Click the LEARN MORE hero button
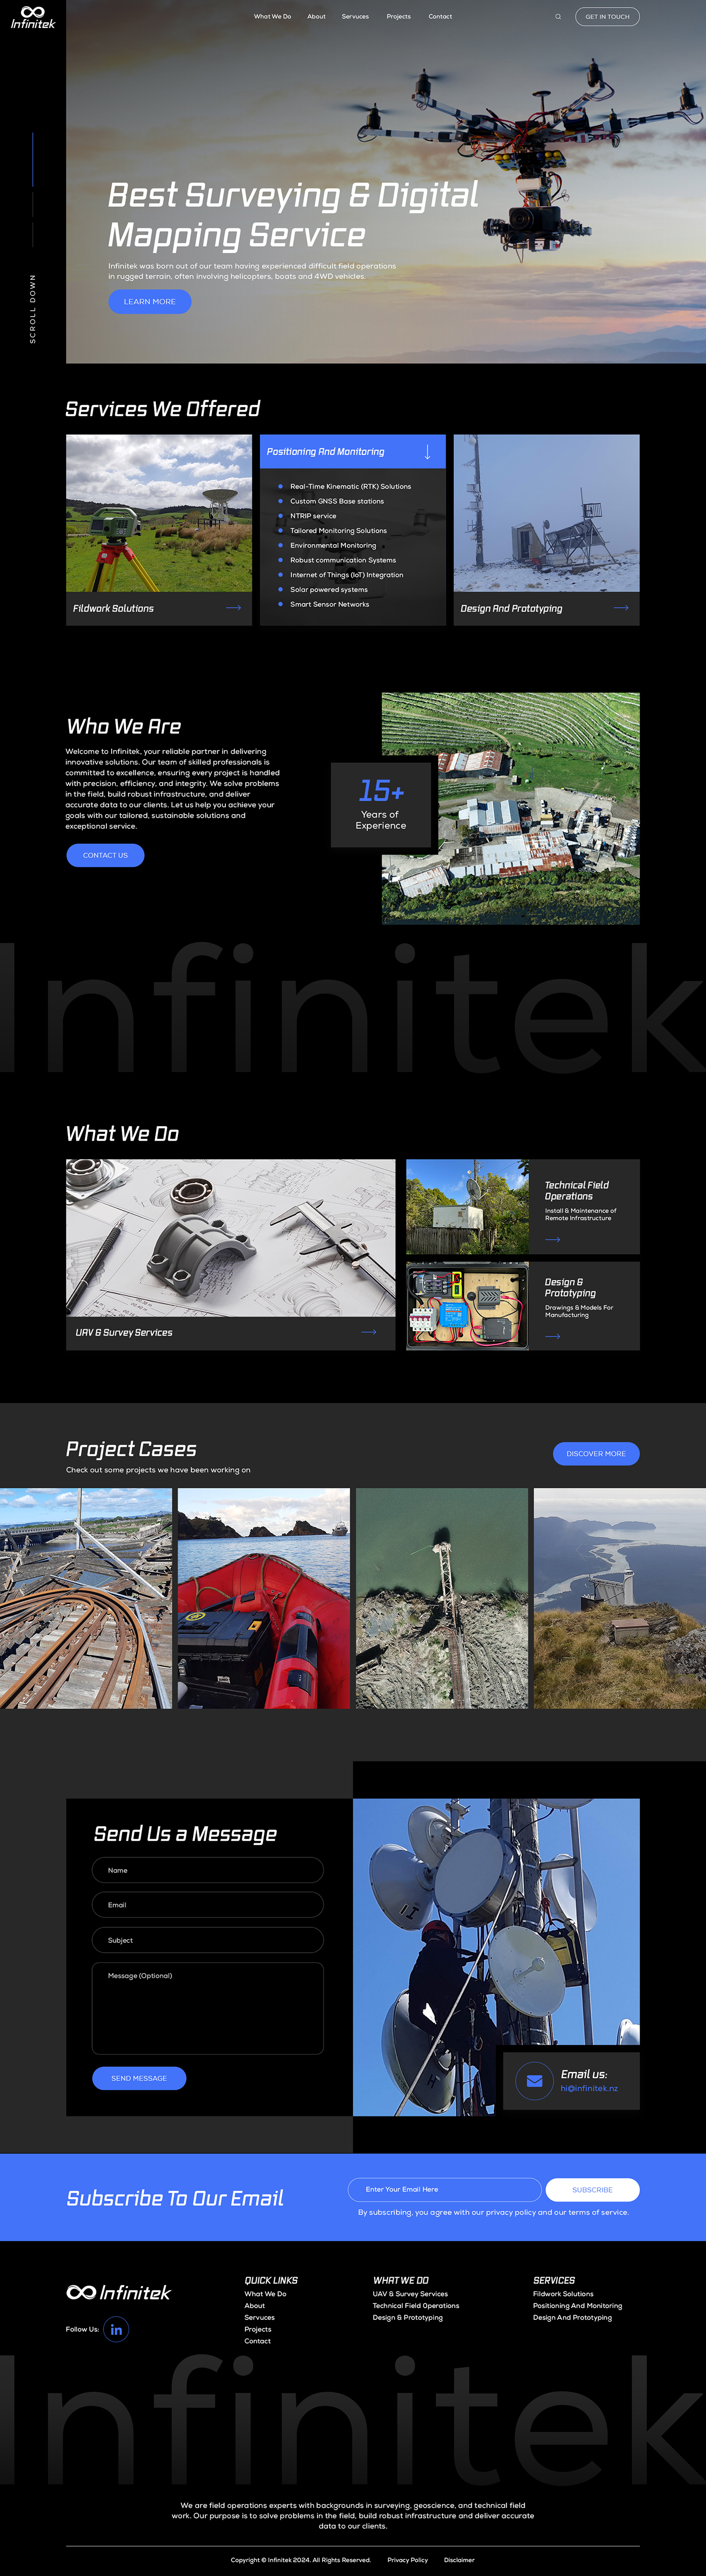Viewport: 706px width, 2576px height. pyautogui.click(x=150, y=301)
